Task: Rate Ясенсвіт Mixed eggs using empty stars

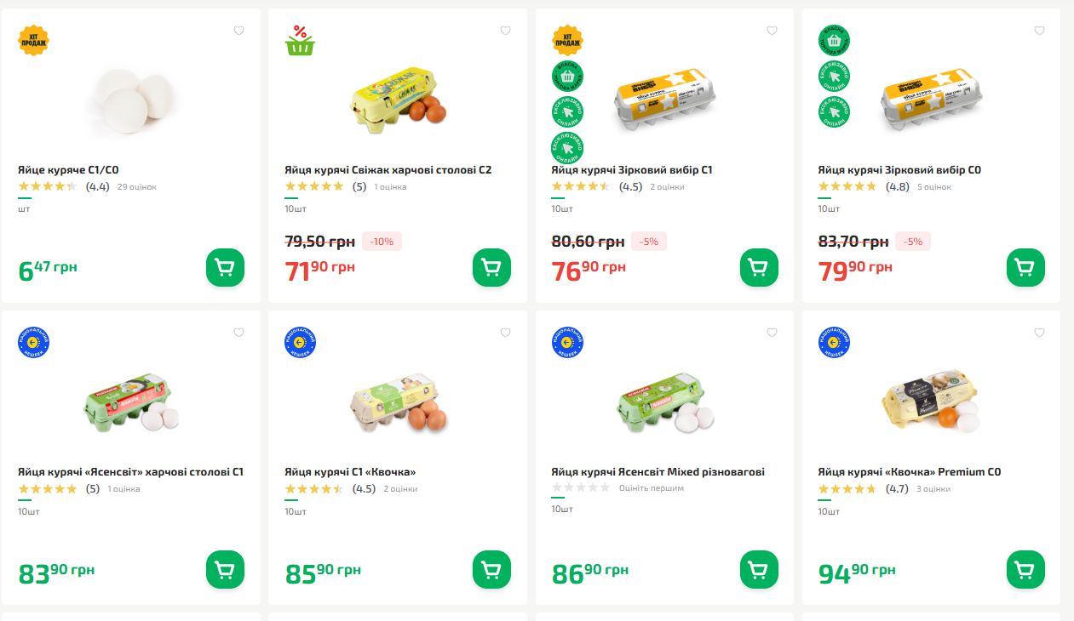Action: coord(581,488)
